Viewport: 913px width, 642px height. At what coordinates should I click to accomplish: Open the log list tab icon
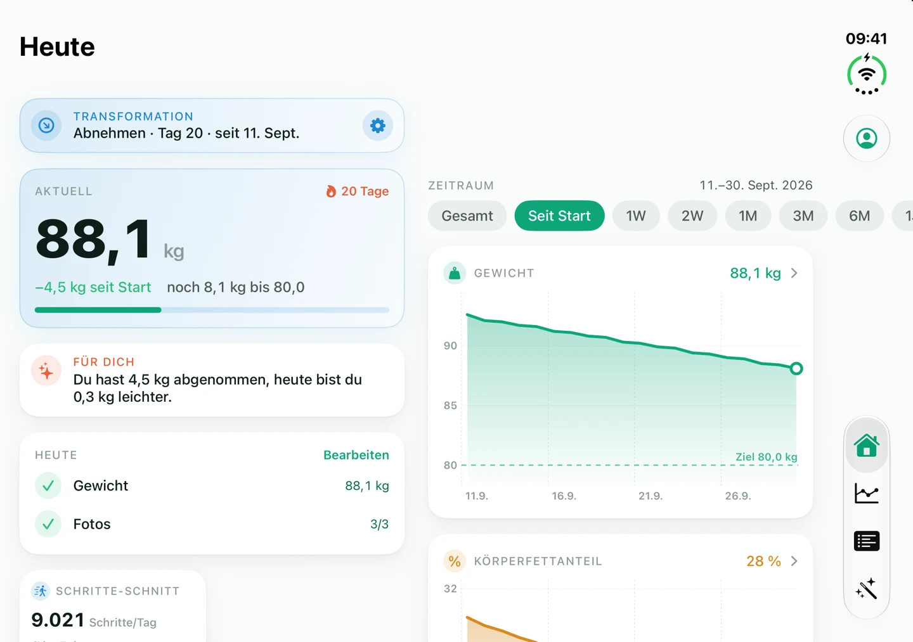[x=867, y=541]
